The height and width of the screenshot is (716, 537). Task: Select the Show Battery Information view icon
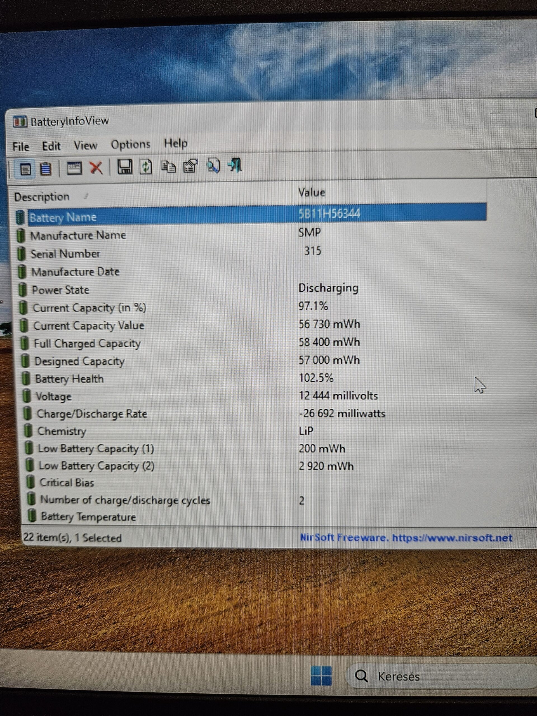click(x=25, y=169)
